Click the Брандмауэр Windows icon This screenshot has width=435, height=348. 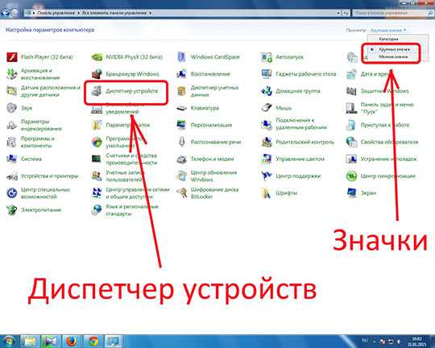(x=97, y=74)
